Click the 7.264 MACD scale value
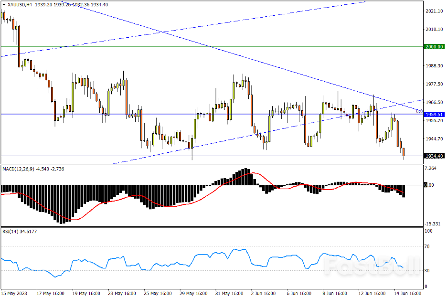The image size is (447, 298). point(430,169)
